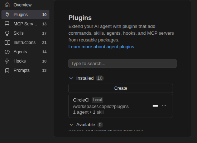Click the Hooks lightning bolt icon
The height and width of the screenshot is (143, 197).
(x=7, y=61)
